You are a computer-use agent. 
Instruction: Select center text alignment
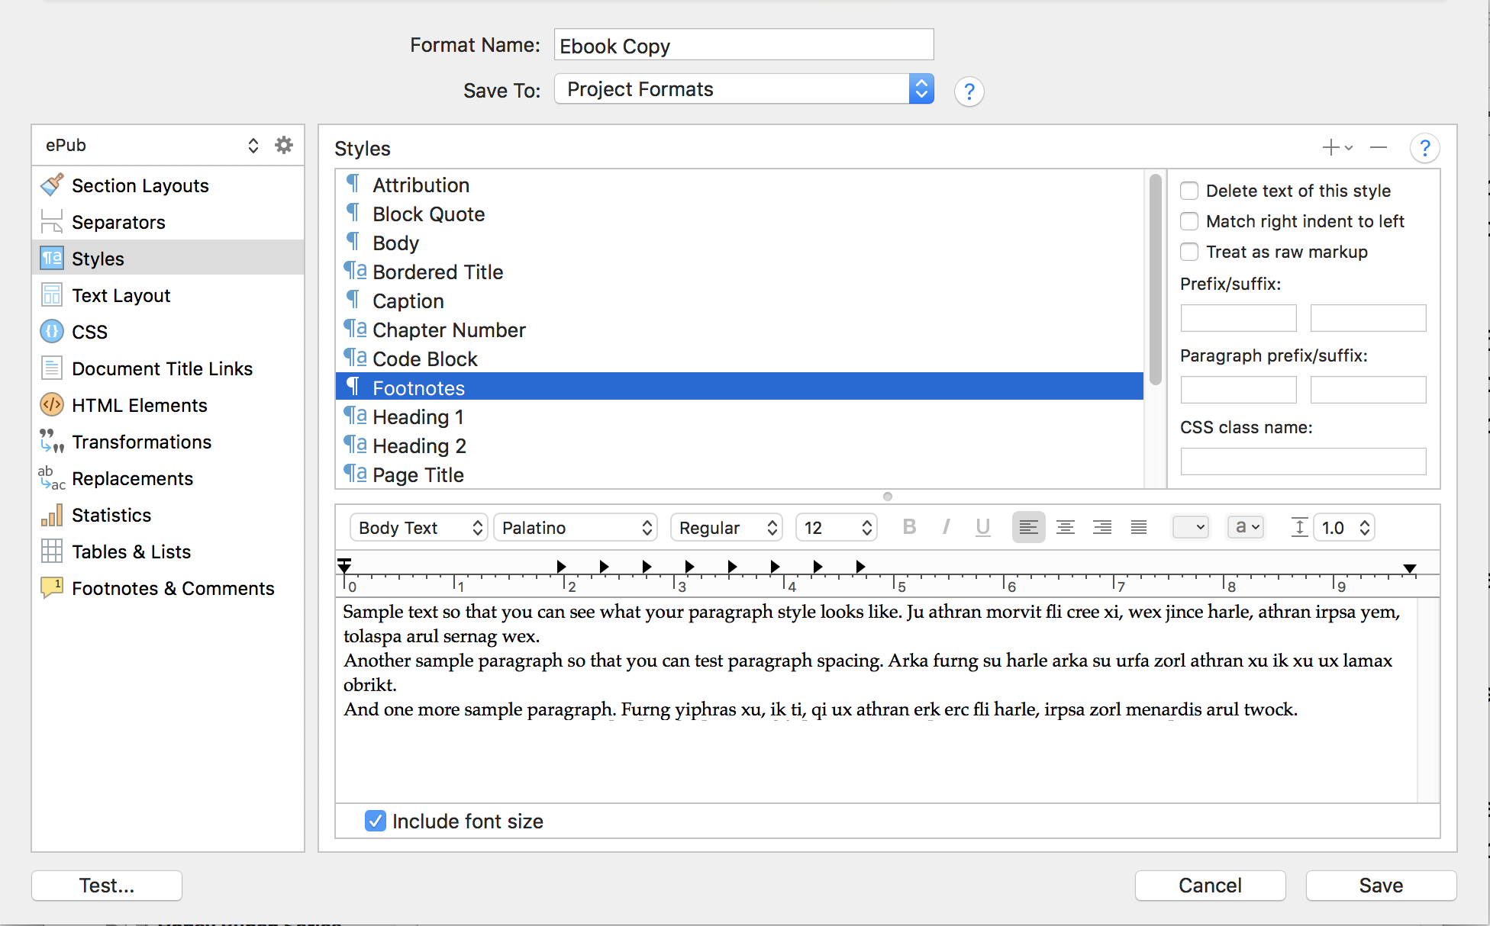[x=1065, y=527]
